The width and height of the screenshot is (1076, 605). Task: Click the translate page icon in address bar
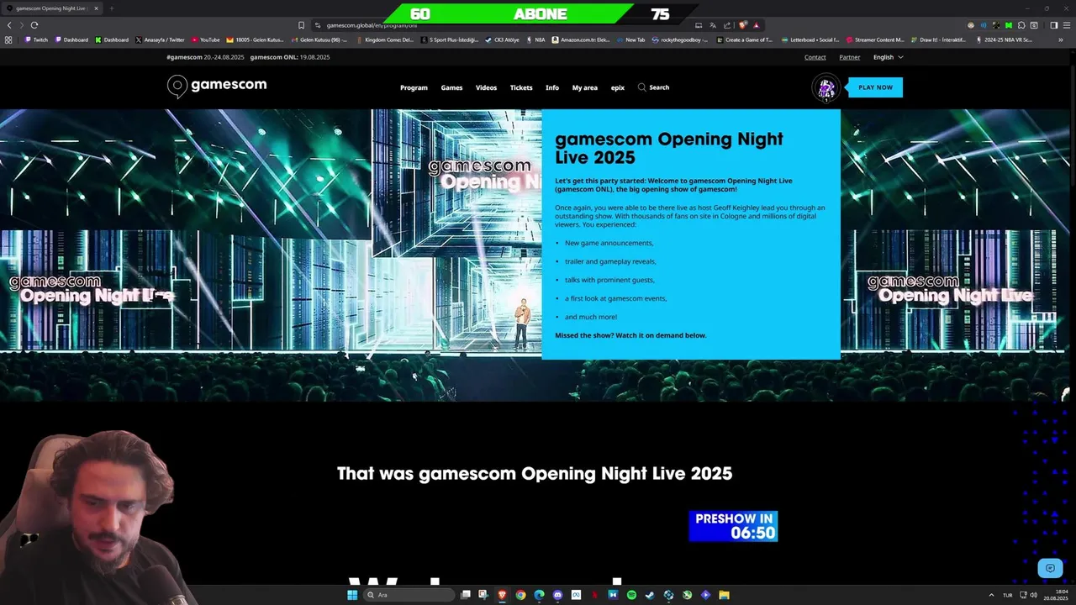pos(713,25)
